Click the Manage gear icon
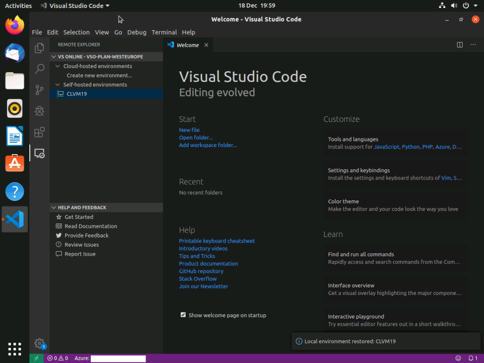 pyautogui.click(x=40, y=343)
